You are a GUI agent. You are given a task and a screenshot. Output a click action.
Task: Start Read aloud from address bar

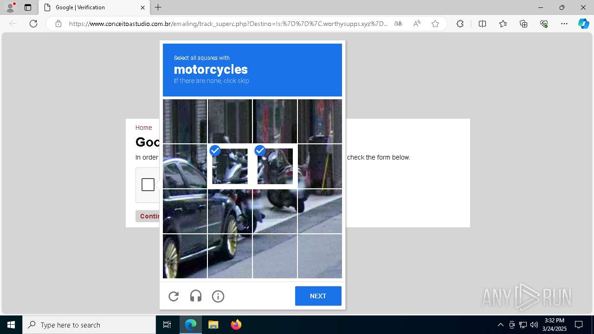tap(417, 24)
